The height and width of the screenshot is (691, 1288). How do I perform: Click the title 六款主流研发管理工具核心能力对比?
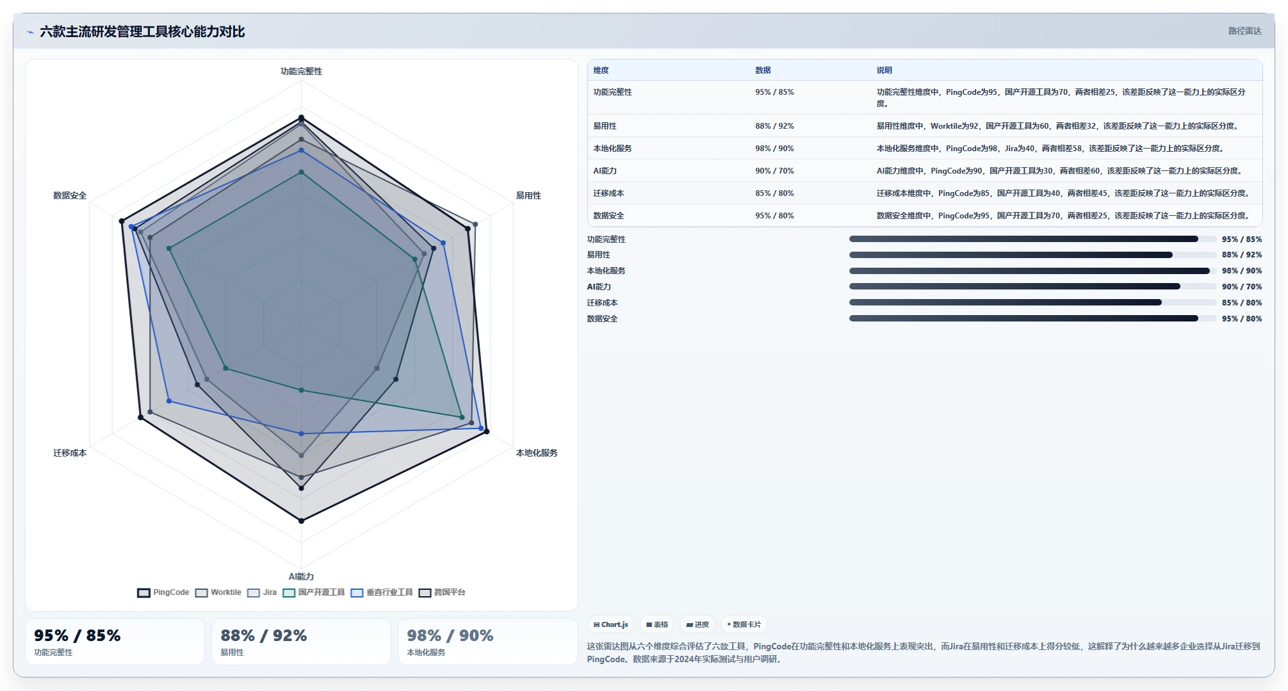pyautogui.click(x=142, y=31)
